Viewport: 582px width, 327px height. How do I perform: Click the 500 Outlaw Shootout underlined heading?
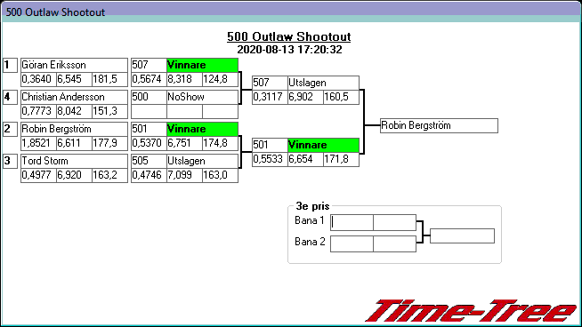[288, 36]
